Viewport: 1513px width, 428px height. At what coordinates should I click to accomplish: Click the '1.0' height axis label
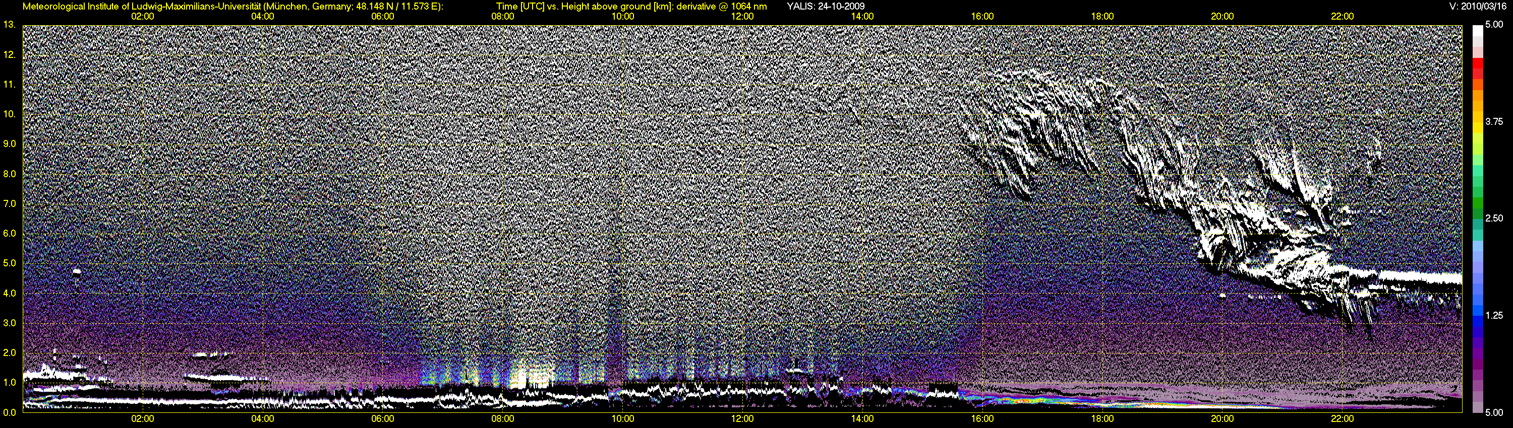9,382
